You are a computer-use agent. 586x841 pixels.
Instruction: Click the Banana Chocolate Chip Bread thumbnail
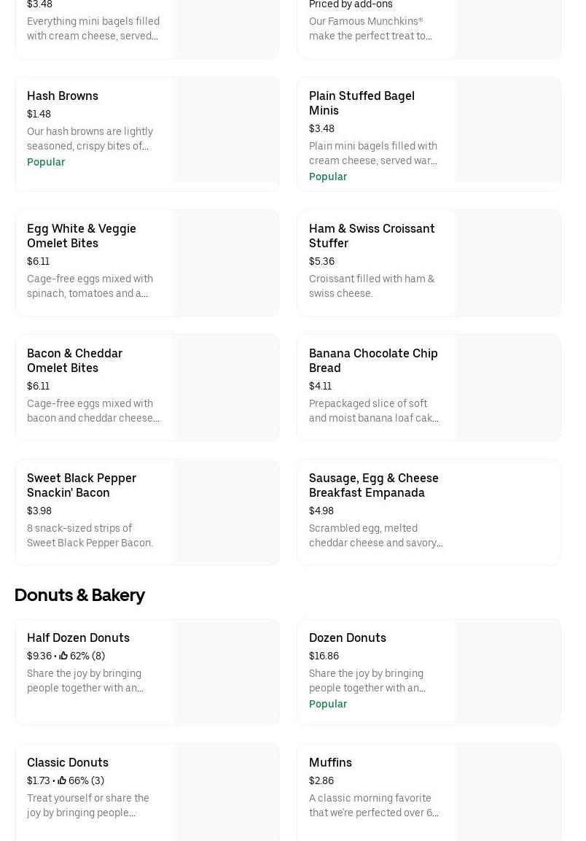(x=507, y=387)
